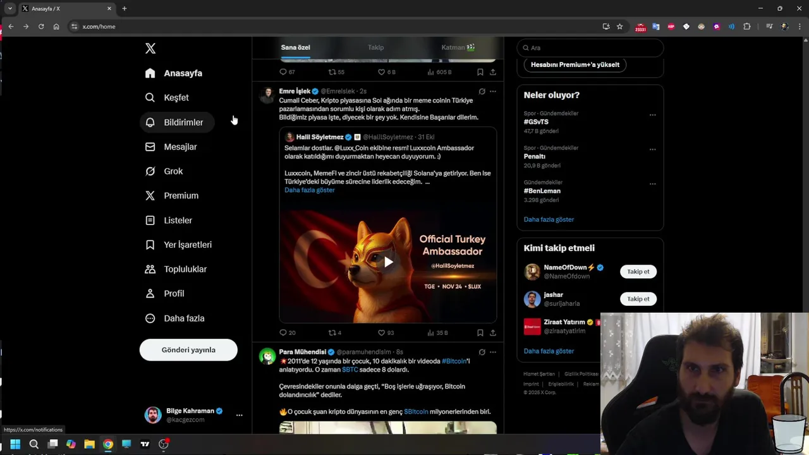Screen dimensions: 809x455
Task: Click Grok icon on Emre İşlek post
Action: tap(482, 92)
